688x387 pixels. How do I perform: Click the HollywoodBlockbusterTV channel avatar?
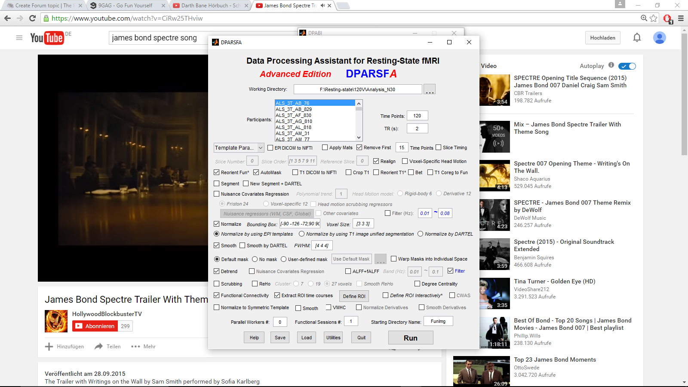(x=56, y=321)
